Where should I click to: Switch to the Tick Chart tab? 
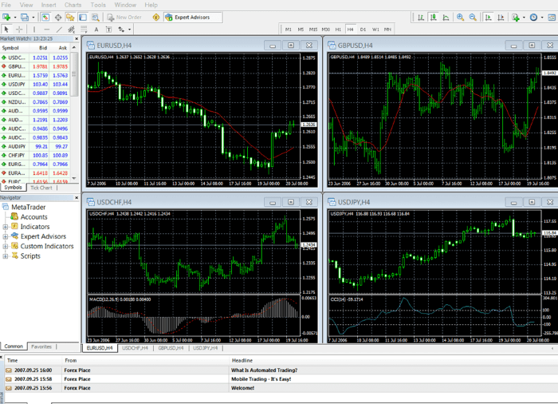point(41,188)
